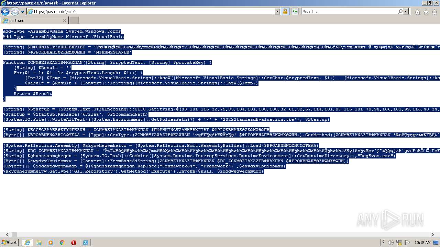This screenshot has height=247, width=440.
Task: Click the '$Result = $Result + [Convert]' line
Action: tap(142, 83)
